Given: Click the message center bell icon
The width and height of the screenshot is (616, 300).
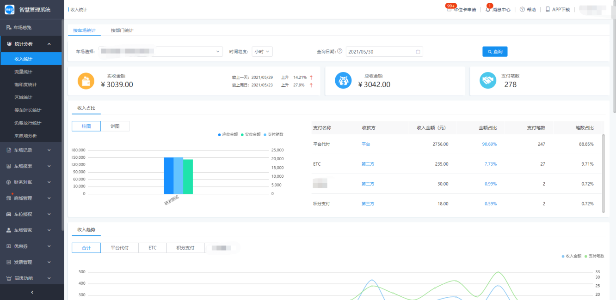Looking at the screenshot, I should click(488, 10).
